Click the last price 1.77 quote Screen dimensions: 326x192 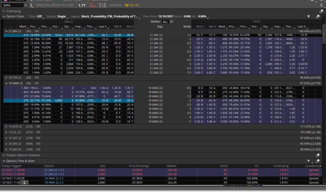[81, 5]
